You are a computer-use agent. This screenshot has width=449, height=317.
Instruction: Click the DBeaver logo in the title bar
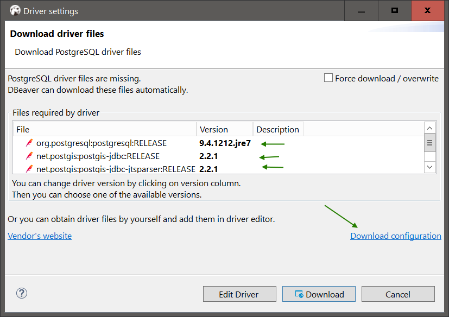tap(15, 11)
